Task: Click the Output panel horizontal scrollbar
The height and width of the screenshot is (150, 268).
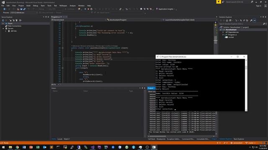Action: click(158, 136)
